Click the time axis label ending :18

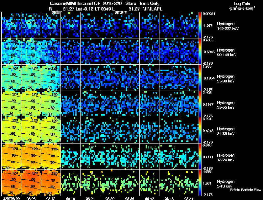(x=70, y=198)
